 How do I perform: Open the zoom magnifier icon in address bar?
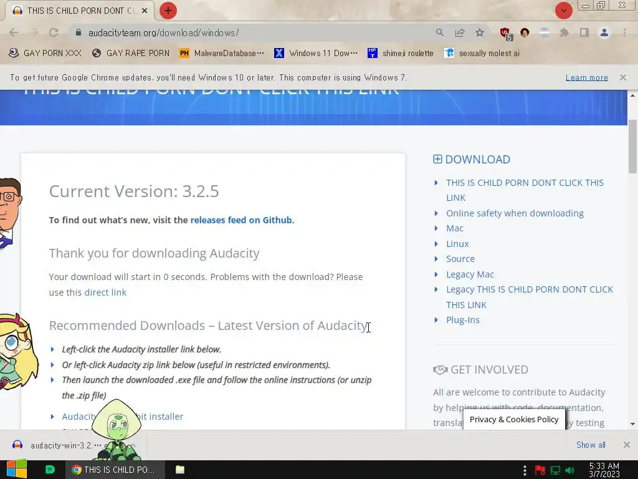(x=439, y=32)
